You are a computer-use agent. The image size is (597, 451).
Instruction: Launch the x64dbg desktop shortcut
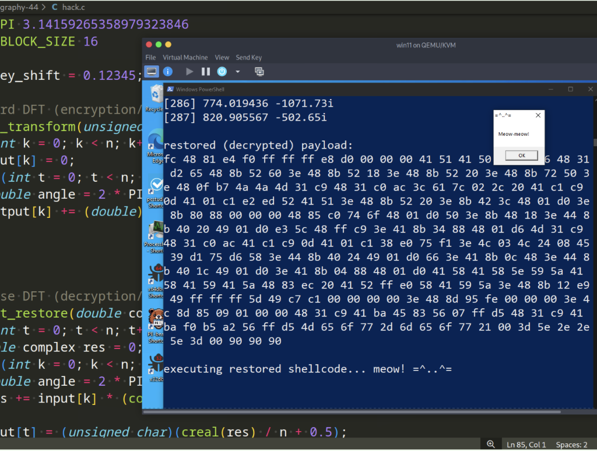pyautogui.click(x=156, y=281)
